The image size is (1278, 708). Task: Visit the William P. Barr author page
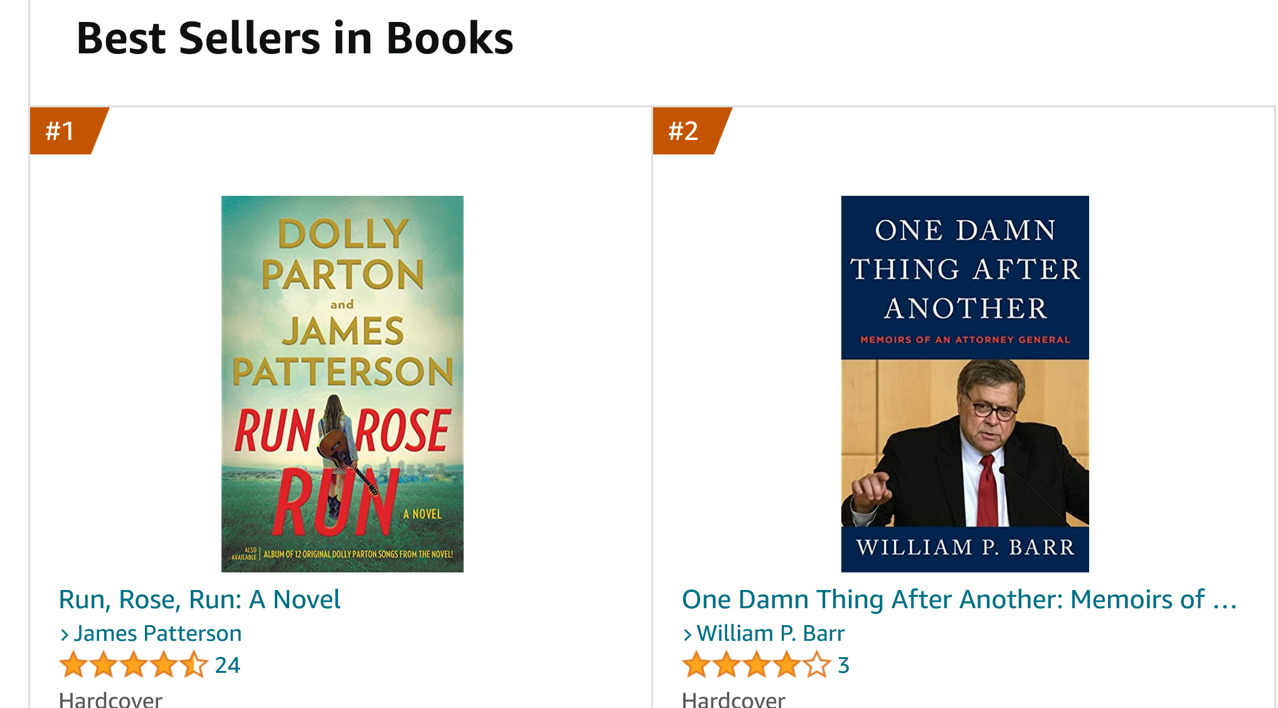point(770,634)
